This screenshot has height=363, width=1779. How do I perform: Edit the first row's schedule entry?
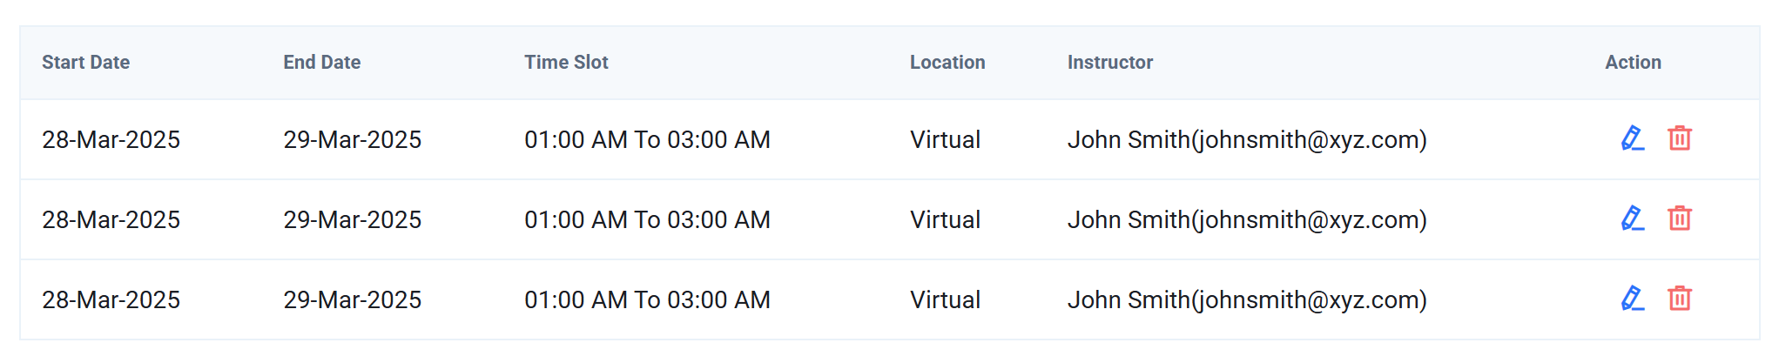point(1633,138)
